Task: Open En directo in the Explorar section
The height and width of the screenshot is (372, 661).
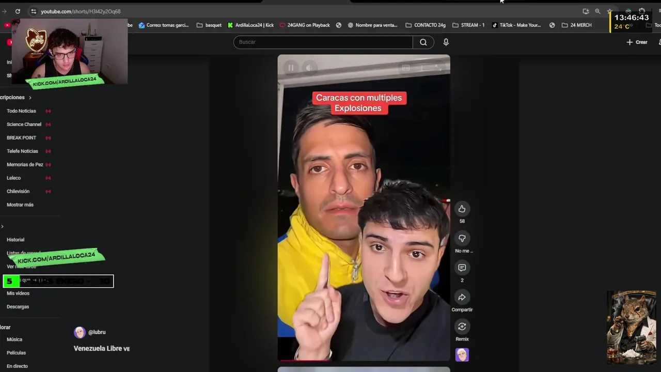Action: tap(17, 366)
